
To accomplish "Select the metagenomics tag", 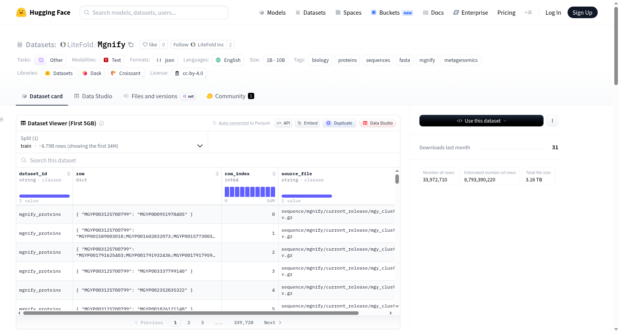I will tap(461, 60).
